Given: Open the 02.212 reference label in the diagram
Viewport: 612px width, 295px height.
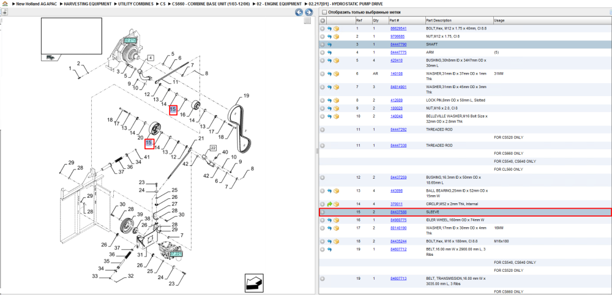Looking at the screenshot, I should [x=130, y=40].
